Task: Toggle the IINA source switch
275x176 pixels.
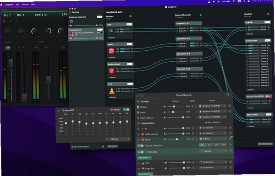Action: tap(129, 24)
